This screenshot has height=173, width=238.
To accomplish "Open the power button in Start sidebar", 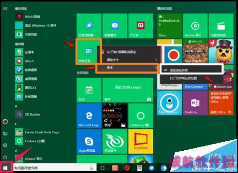I will click(5, 157).
